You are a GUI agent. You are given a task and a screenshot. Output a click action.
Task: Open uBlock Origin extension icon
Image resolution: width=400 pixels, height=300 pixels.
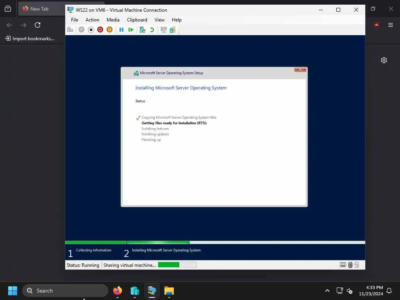(x=377, y=25)
